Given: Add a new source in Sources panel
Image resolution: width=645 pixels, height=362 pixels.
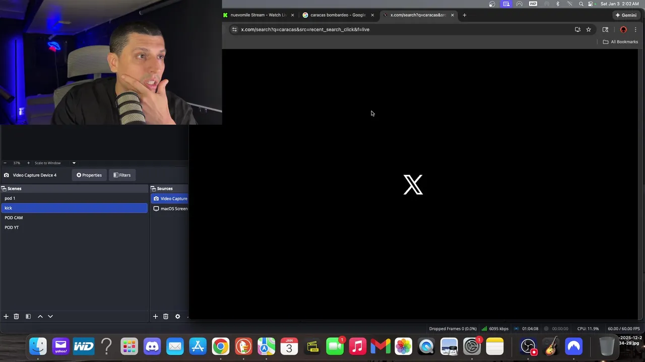Looking at the screenshot, I should pyautogui.click(x=155, y=316).
